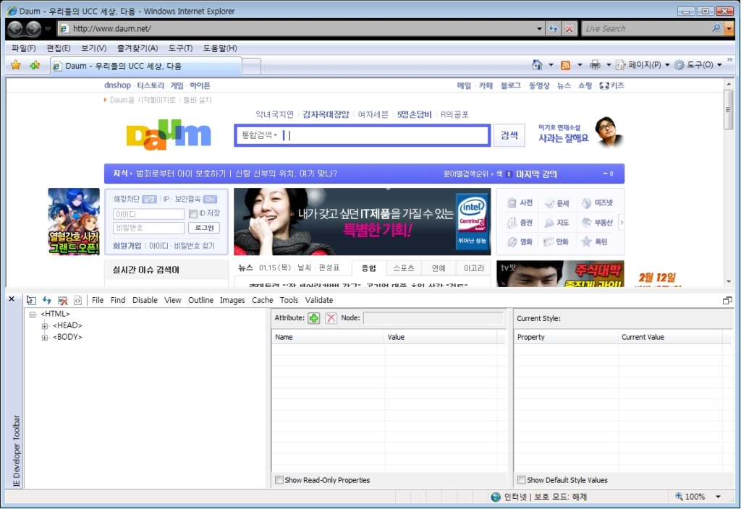
Task: Click the Developer Toolbar refresh icon
Action: click(x=47, y=300)
